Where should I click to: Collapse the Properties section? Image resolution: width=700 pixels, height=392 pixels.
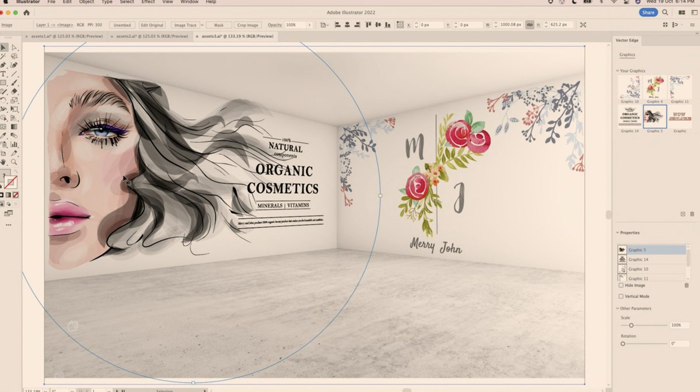coord(618,233)
